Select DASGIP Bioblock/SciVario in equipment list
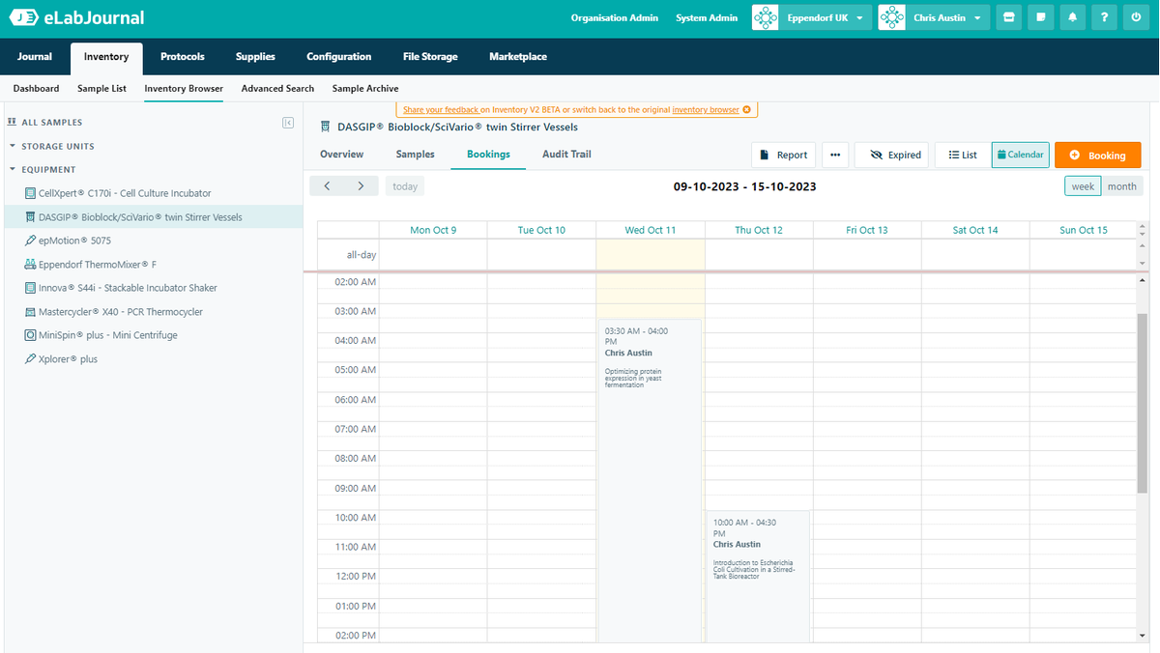This screenshot has height=653, width=1160. click(x=140, y=217)
